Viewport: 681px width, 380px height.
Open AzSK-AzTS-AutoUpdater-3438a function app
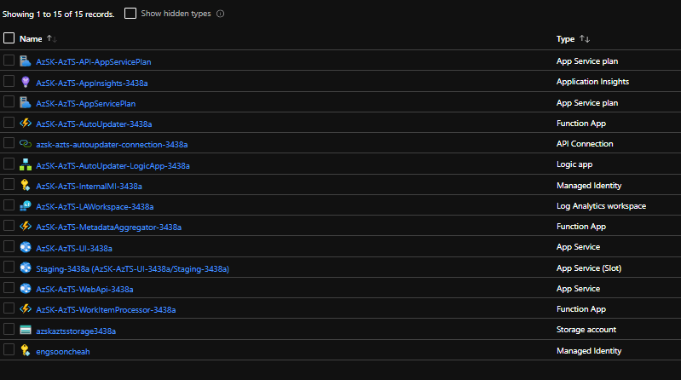click(94, 124)
